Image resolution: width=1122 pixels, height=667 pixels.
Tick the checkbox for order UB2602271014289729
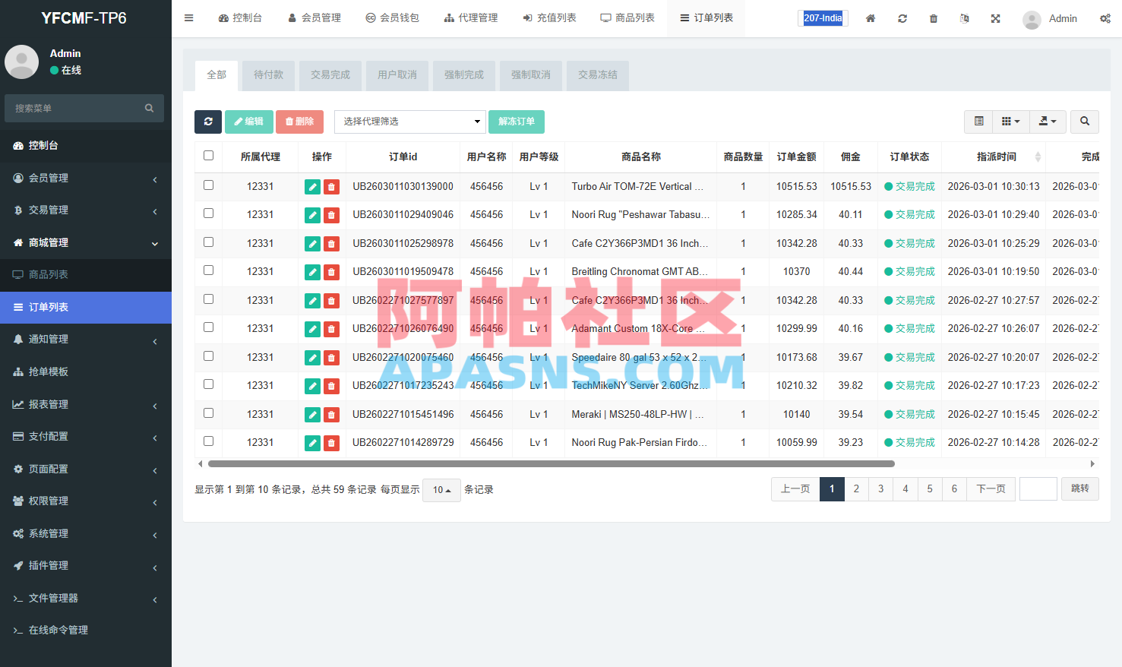coord(209,441)
